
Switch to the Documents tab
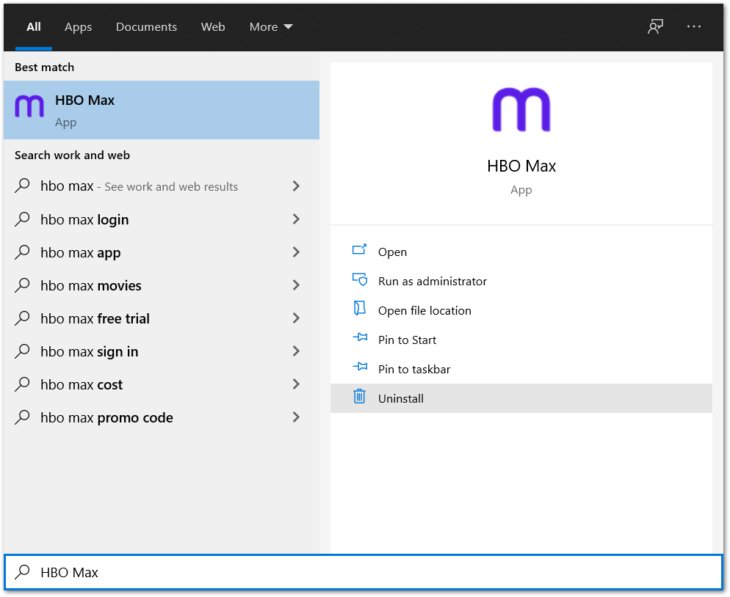tap(146, 27)
